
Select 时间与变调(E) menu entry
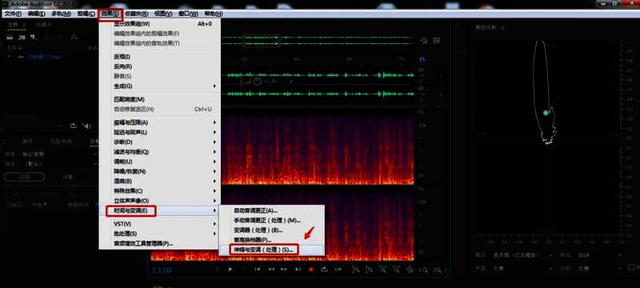[159, 211]
